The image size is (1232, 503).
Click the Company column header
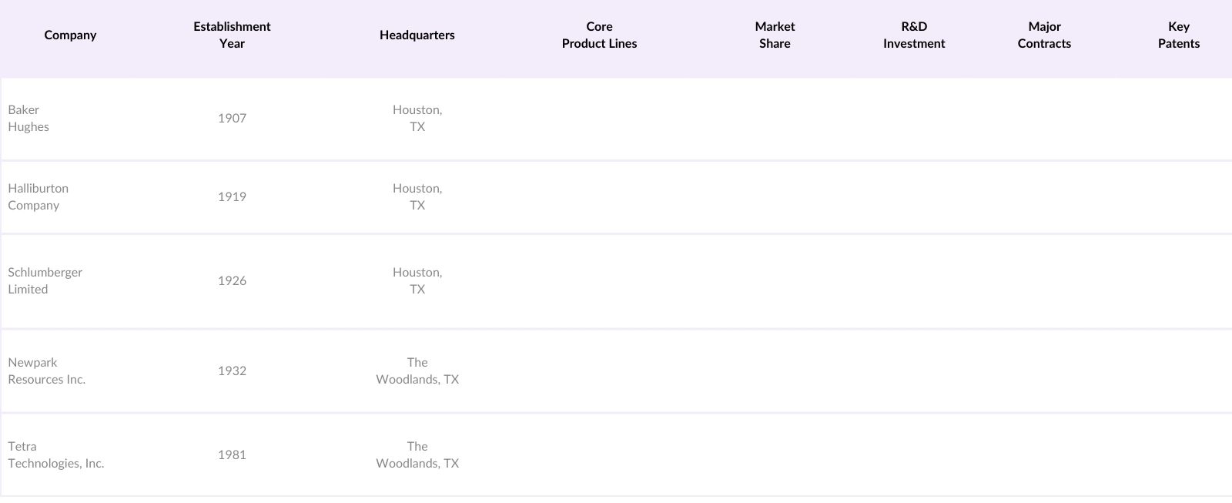pyautogui.click(x=70, y=35)
